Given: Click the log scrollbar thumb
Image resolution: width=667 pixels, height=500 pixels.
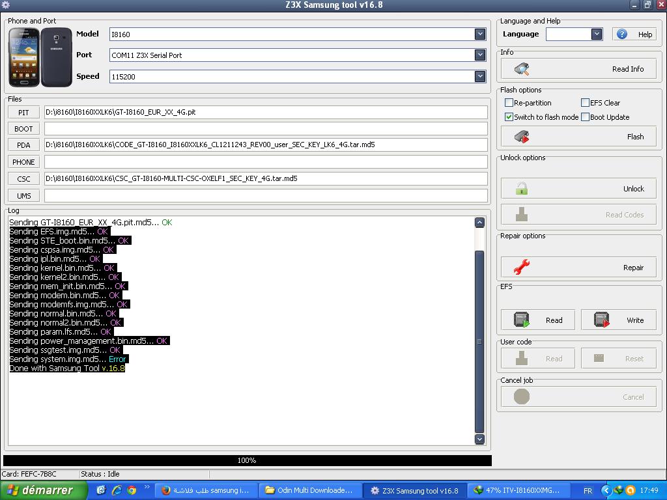Looking at the screenshot, I should coord(479,341).
